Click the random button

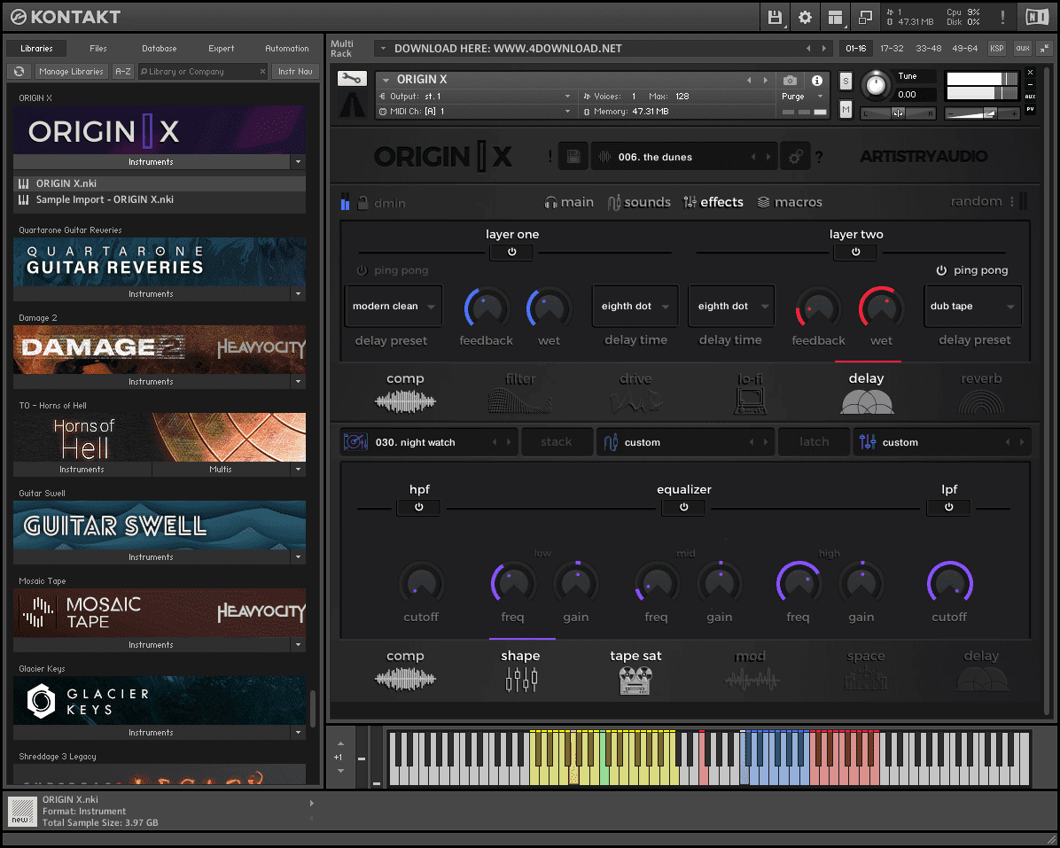coord(976,201)
